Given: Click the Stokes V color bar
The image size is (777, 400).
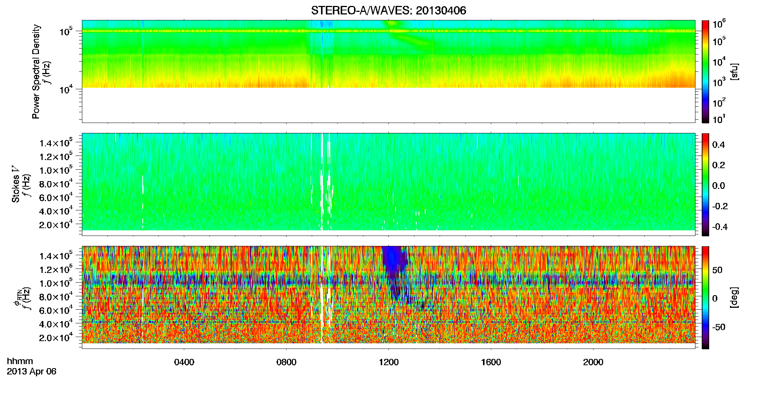Looking at the screenshot, I should point(705,184).
